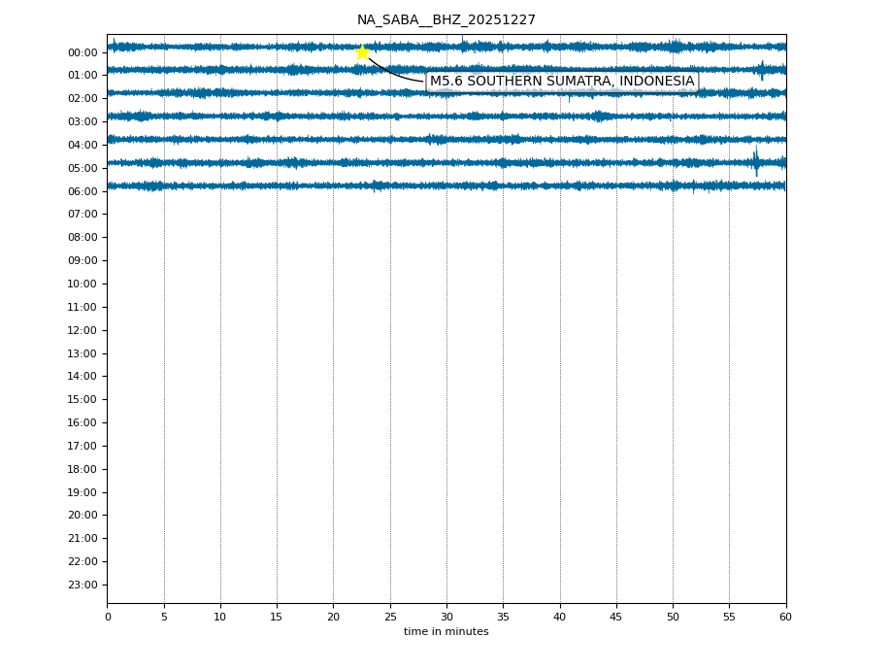Viewport: 892px width, 670px height.
Task: Click the curved arrow connecting star to annotation
Action: pyautogui.click(x=391, y=74)
